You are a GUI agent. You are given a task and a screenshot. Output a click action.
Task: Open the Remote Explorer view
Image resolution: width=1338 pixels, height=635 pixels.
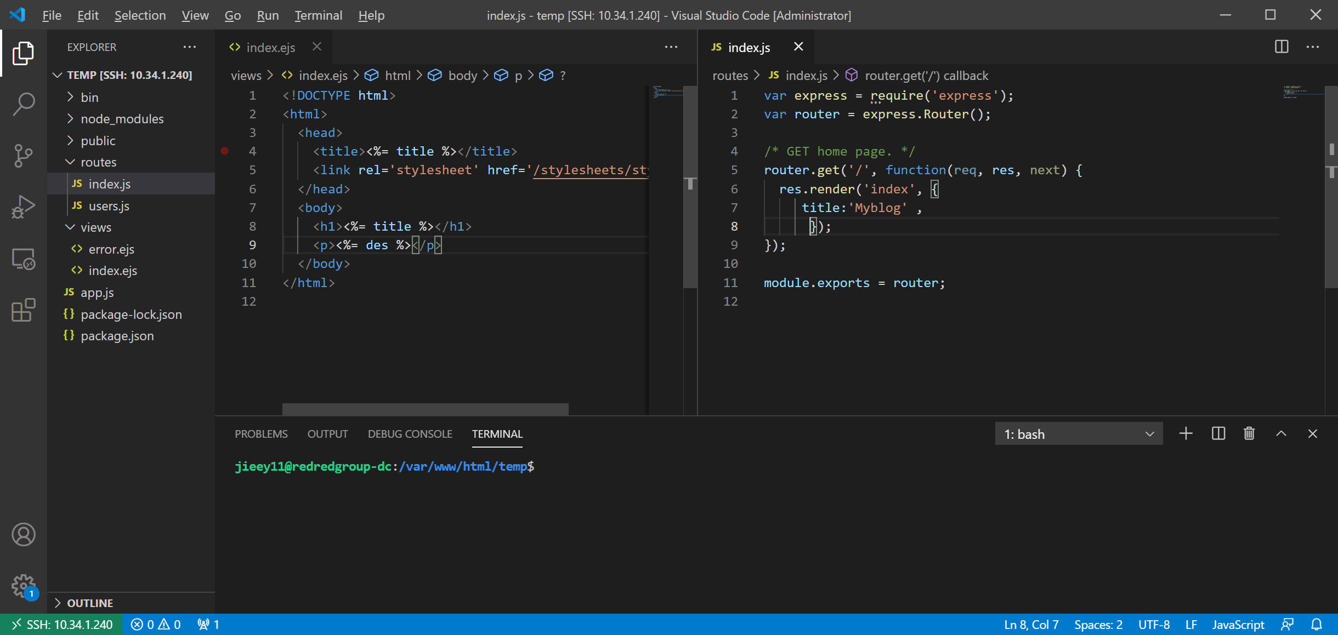coord(24,259)
